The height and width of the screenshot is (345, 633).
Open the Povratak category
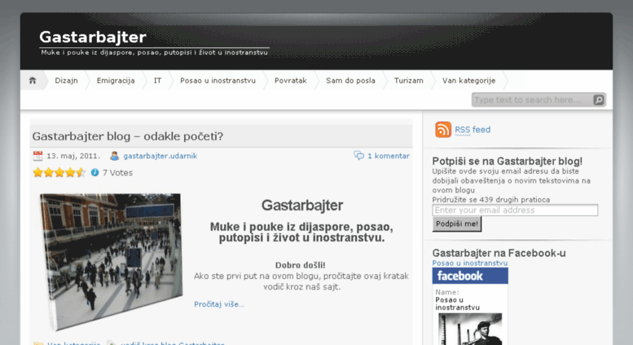click(x=291, y=81)
